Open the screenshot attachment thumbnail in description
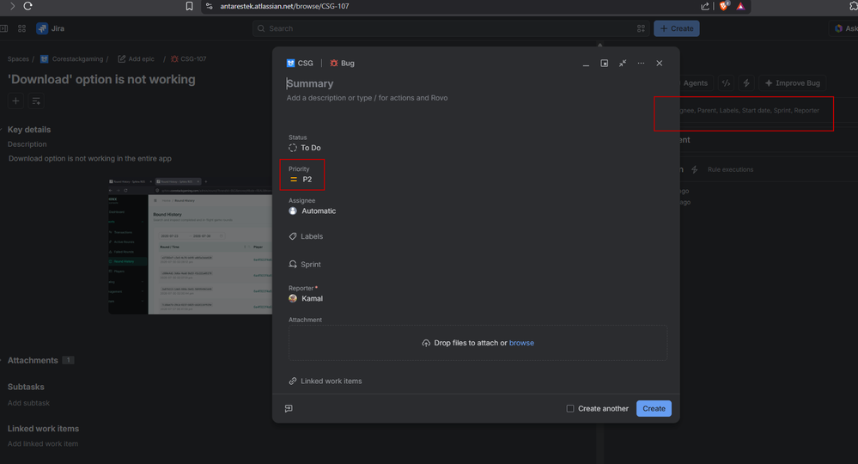Screen dimensions: 858x464 click(190, 246)
